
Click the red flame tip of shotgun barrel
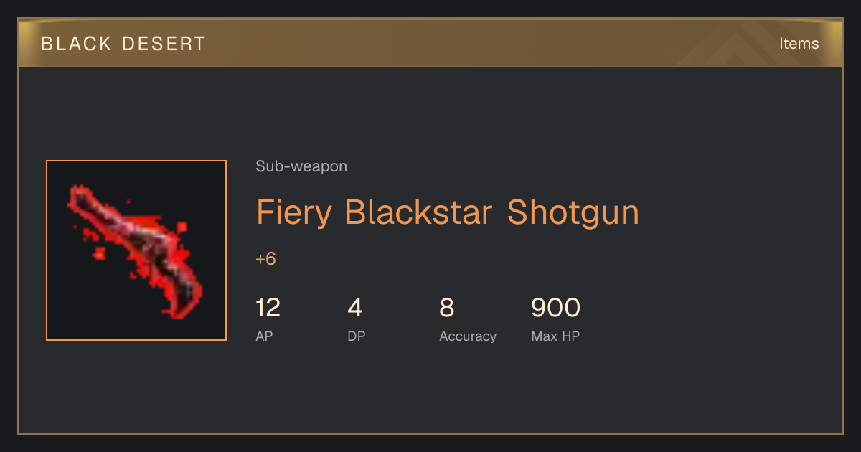(x=80, y=196)
